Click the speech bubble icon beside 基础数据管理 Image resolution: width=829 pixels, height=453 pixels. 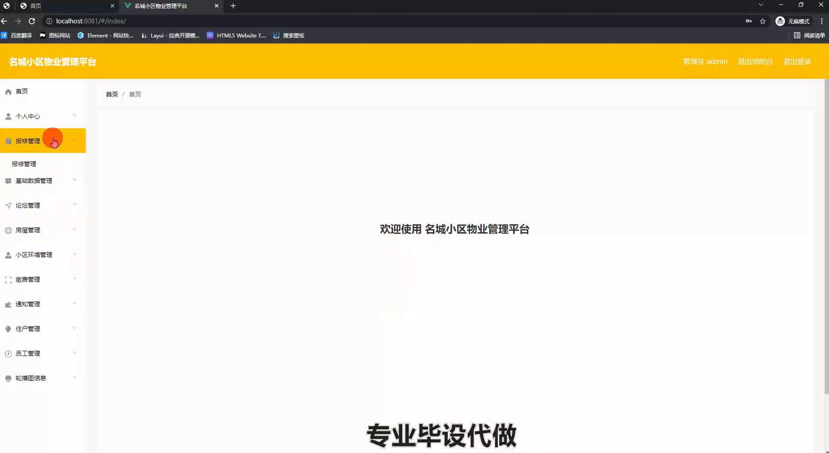click(x=8, y=181)
